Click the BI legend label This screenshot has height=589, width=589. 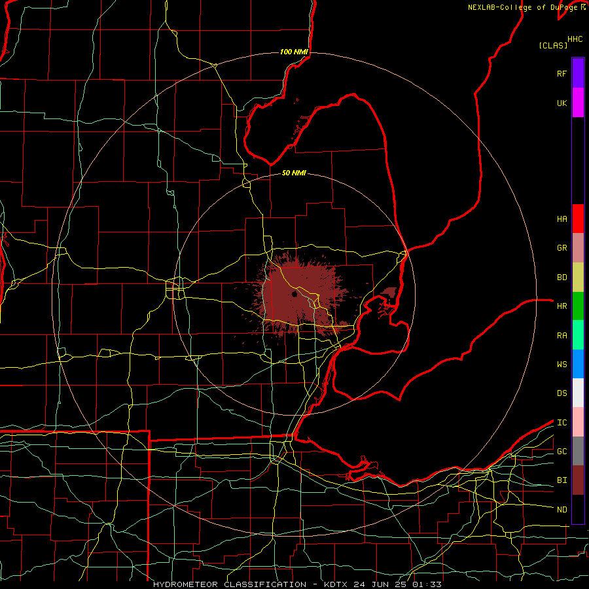click(562, 480)
